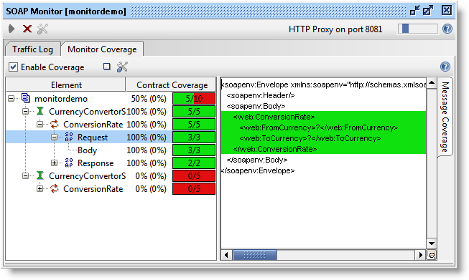Collapse the Request node
The image size is (469, 280).
[54, 137]
